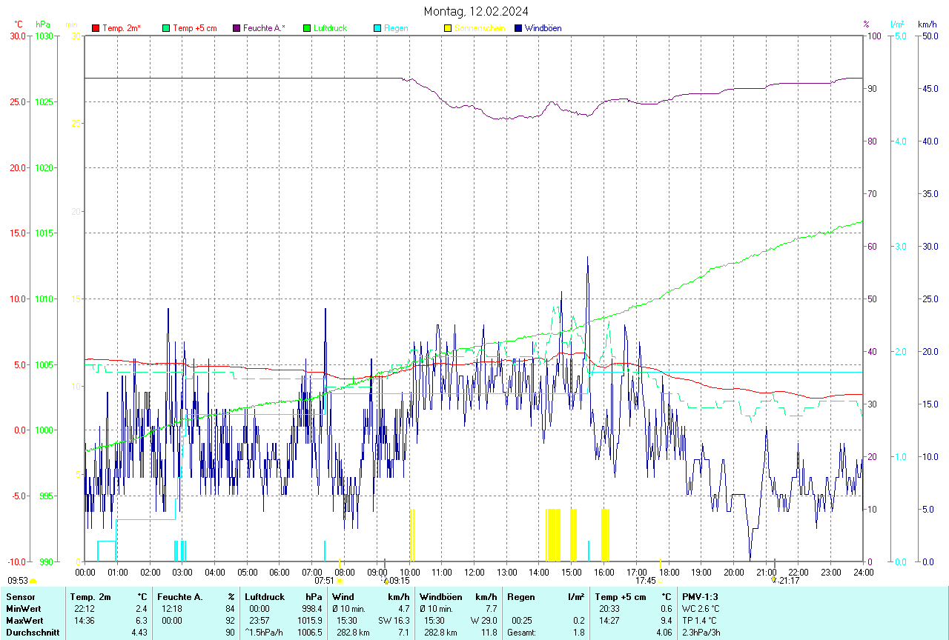Click the 'Wind' column header
Screen dimensions: 949x640
[x=343, y=597]
